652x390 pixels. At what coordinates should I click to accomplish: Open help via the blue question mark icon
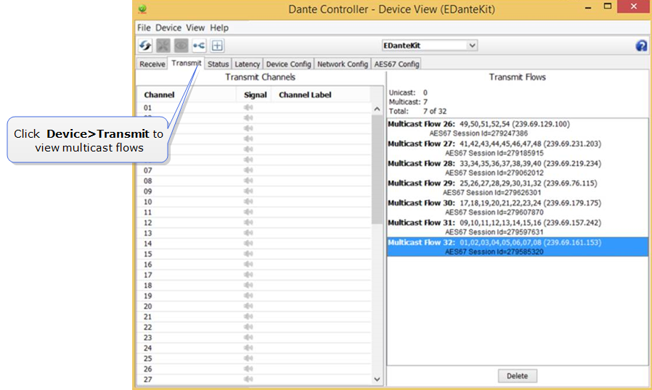tap(641, 46)
